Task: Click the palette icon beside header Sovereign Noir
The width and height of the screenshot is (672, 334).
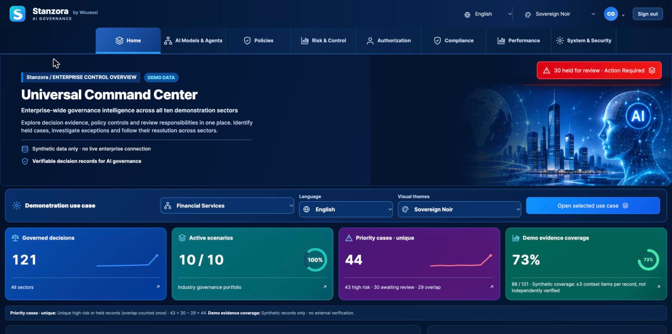Action: click(528, 15)
